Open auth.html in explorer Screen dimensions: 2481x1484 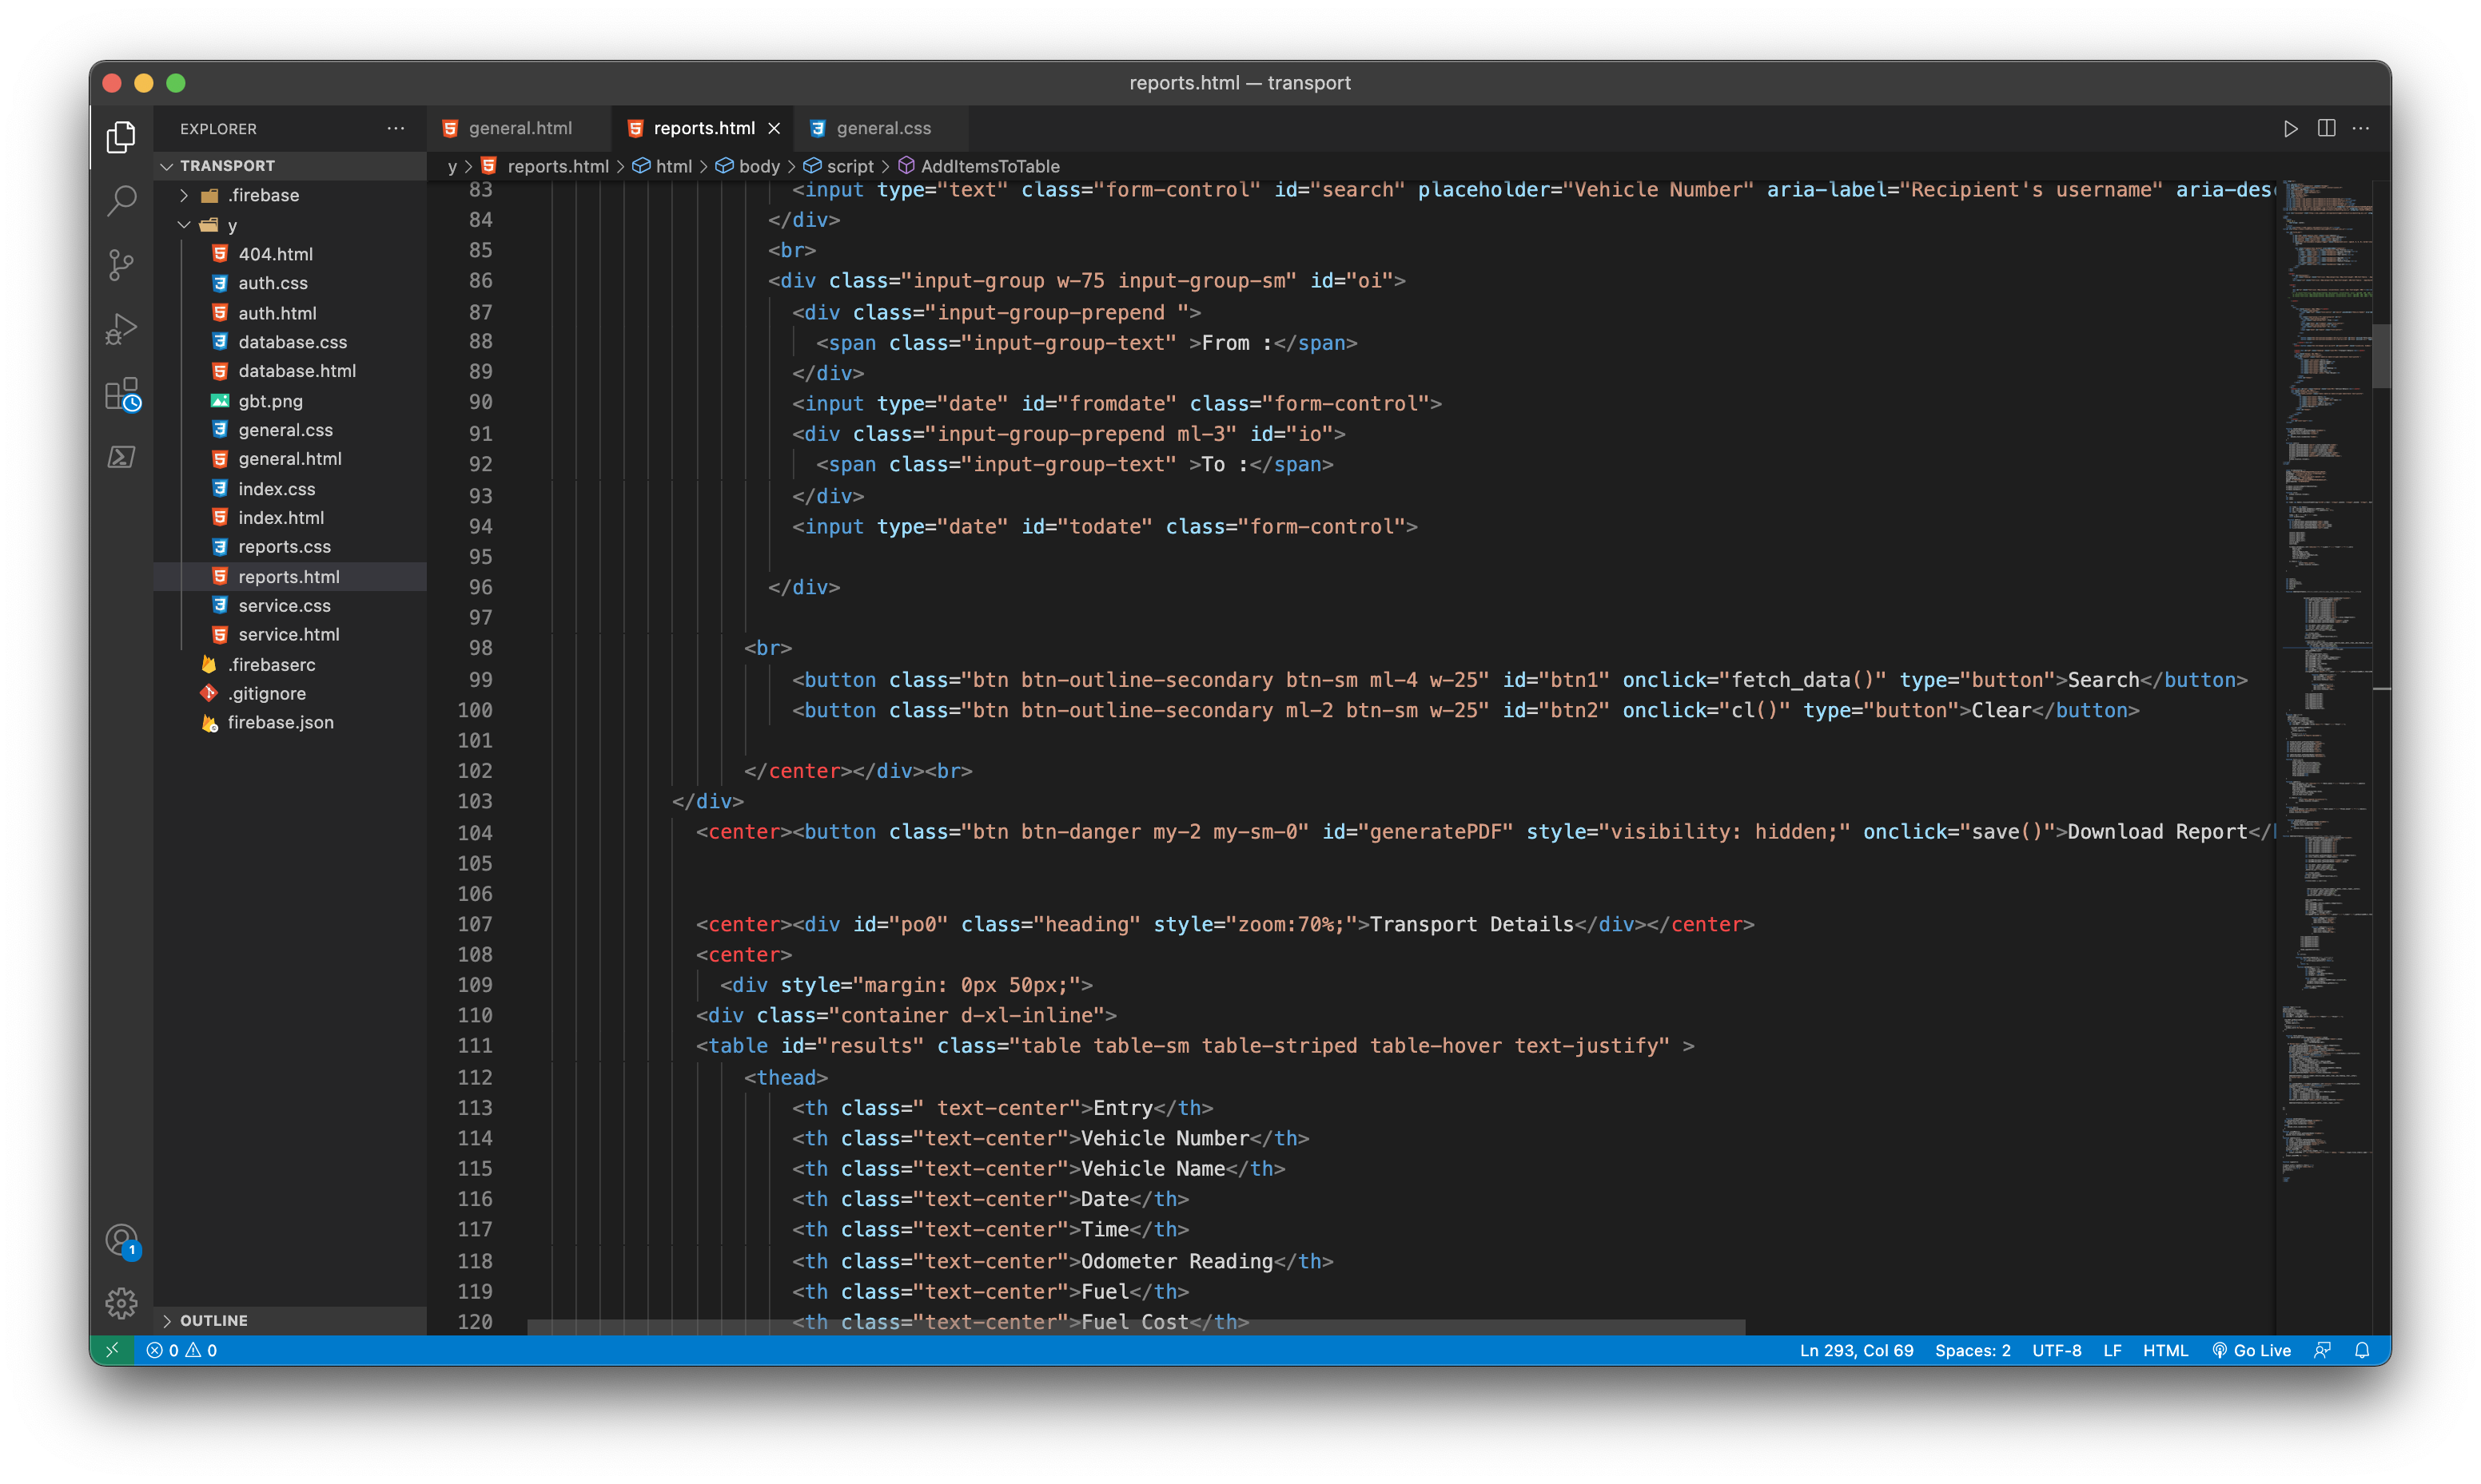tap(290, 313)
